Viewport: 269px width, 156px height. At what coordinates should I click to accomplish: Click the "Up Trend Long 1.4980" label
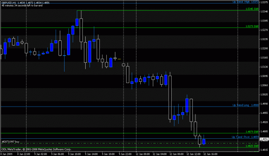[x=245, y=105]
